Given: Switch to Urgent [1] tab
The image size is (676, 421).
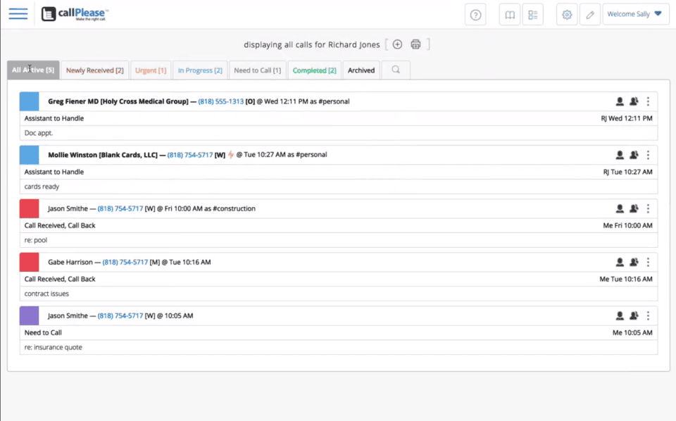Looking at the screenshot, I should 151,70.
